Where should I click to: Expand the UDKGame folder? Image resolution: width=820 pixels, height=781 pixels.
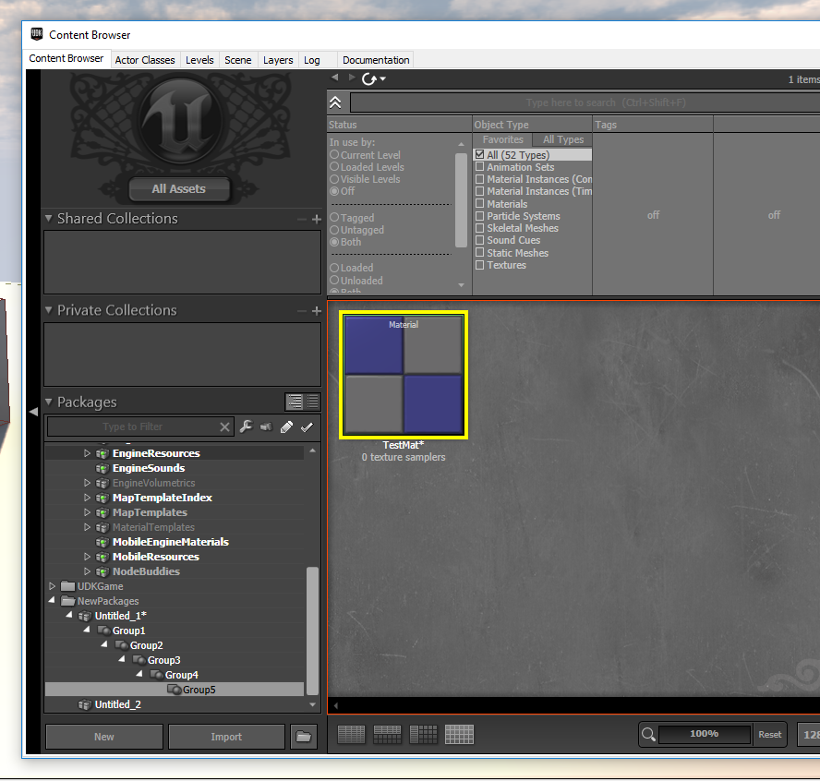pos(53,586)
